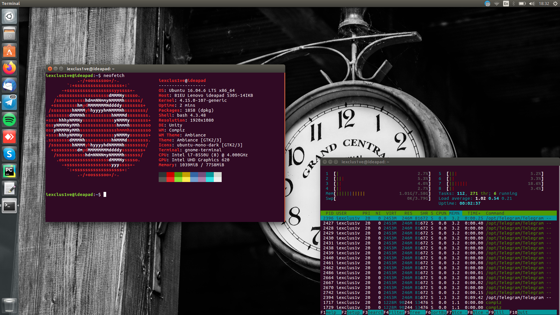Focus the Terminal launcher icon
The height and width of the screenshot is (315, 560).
(x=9, y=206)
